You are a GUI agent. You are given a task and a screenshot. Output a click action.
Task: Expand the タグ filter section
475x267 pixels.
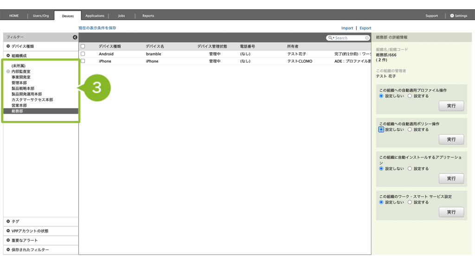pos(8,222)
